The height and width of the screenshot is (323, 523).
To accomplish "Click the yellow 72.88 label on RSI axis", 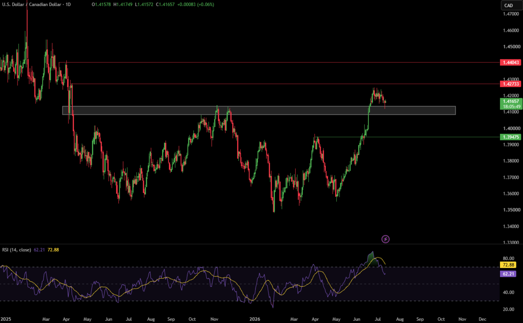I will point(508,265).
